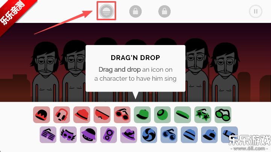271x152 pixels.
Task: Choose the green goggles sound icon
Action: 223,115
